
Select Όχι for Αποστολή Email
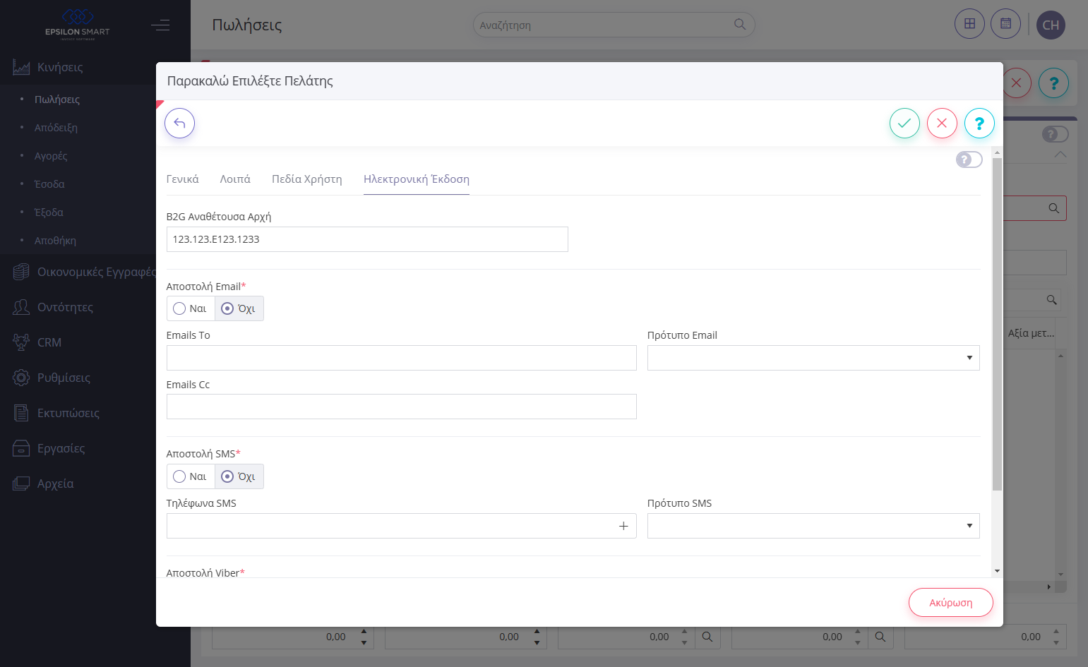click(239, 308)
